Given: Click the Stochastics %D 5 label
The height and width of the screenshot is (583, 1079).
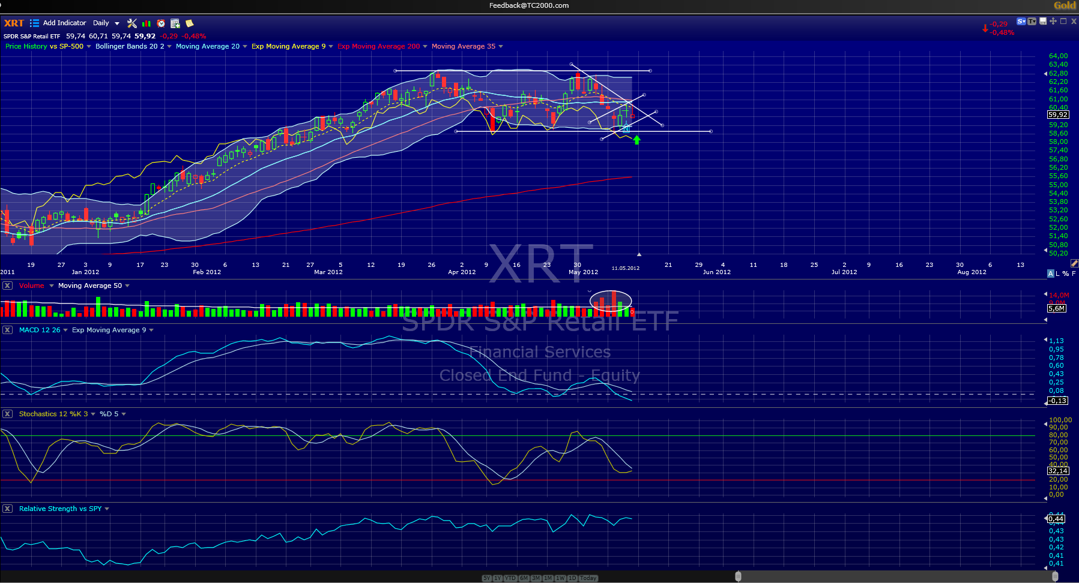Looking at the screenshot, I should (x=109, y=414).
